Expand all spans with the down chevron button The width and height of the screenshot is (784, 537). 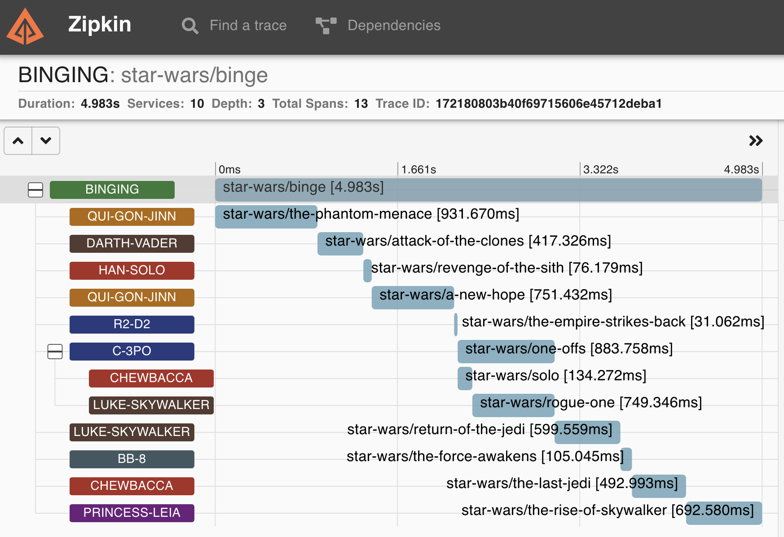46,141
